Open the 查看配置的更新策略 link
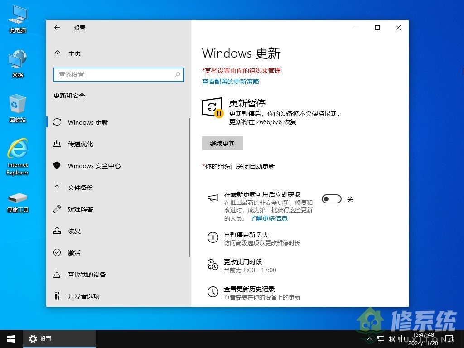 pos(231,82)
